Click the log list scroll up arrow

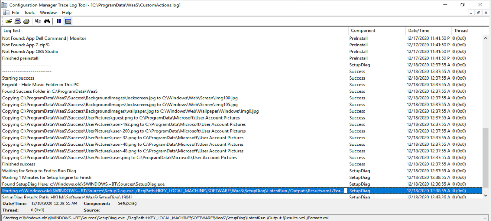tap(486, 38)
